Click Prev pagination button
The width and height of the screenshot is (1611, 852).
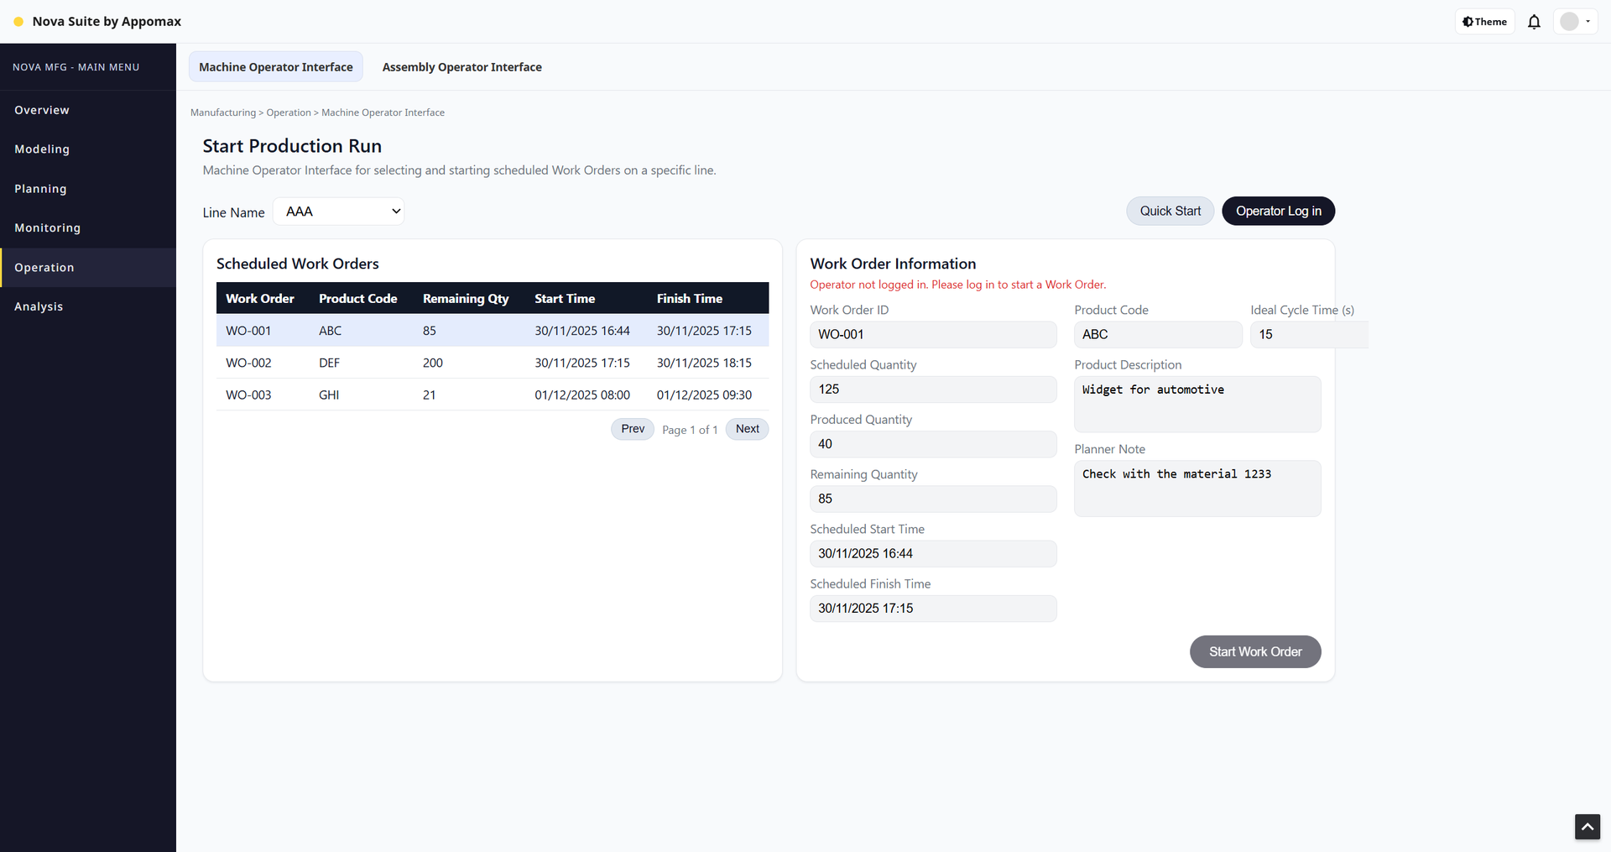pos(633,429)
